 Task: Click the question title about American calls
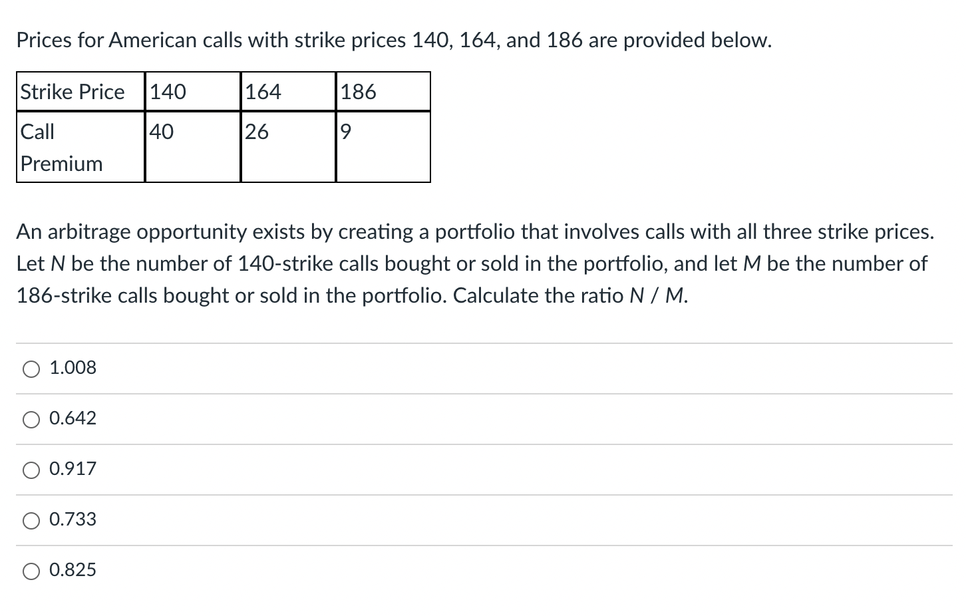393,40
